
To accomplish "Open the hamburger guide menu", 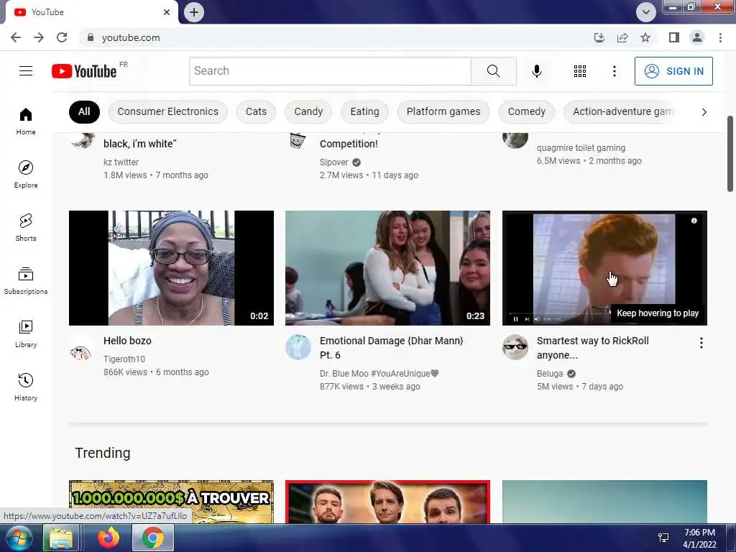I will pyautogui.click(x=26, y=71).
